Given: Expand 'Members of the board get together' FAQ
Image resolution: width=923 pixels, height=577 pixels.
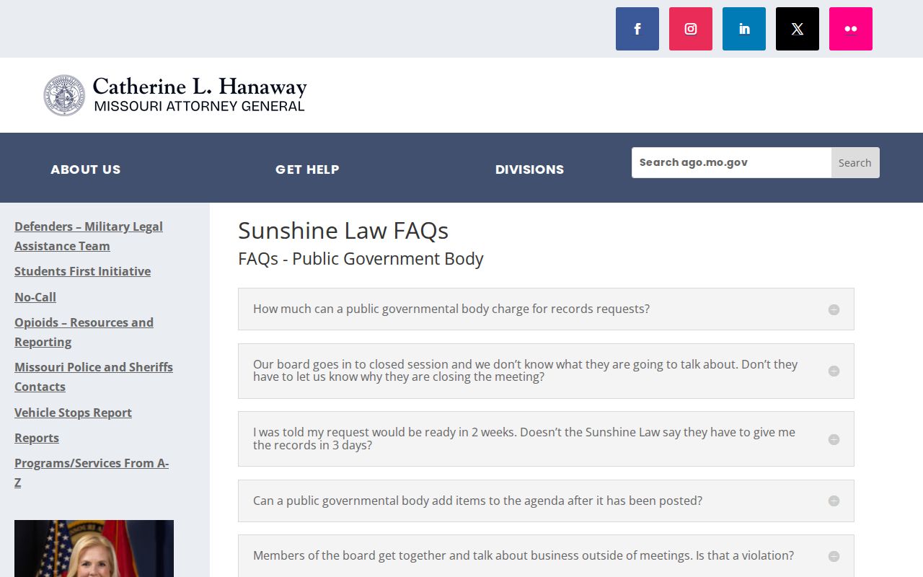Looking at the screenshot, I should (x=546, y=556).
